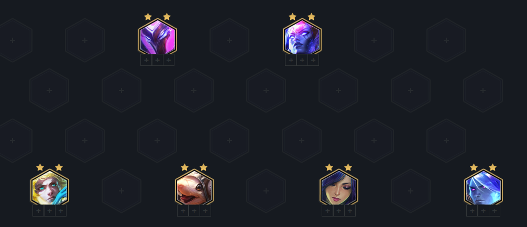Screen dimensions: 527x227
Task: Select the blonde Ezreal champion hex
Action: pyautogui.click(x=50, y=187)
